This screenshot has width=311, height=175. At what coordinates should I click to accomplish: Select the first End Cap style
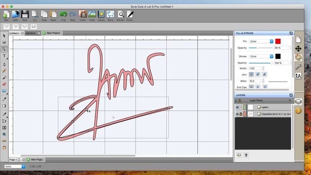251,87
